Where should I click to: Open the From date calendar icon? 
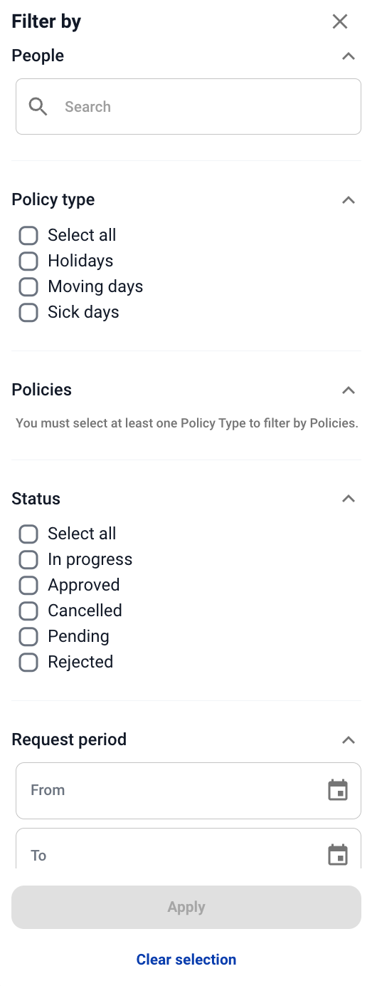coord(338,790)
